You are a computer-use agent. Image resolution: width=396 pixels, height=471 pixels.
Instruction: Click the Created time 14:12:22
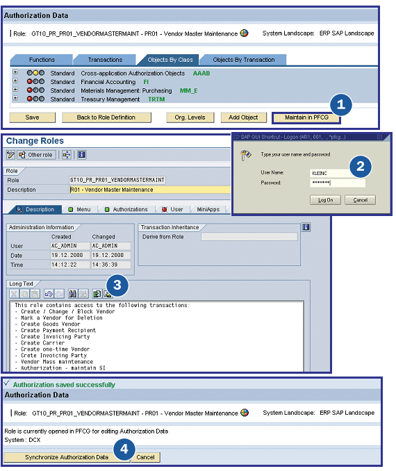tap(70, 265)
